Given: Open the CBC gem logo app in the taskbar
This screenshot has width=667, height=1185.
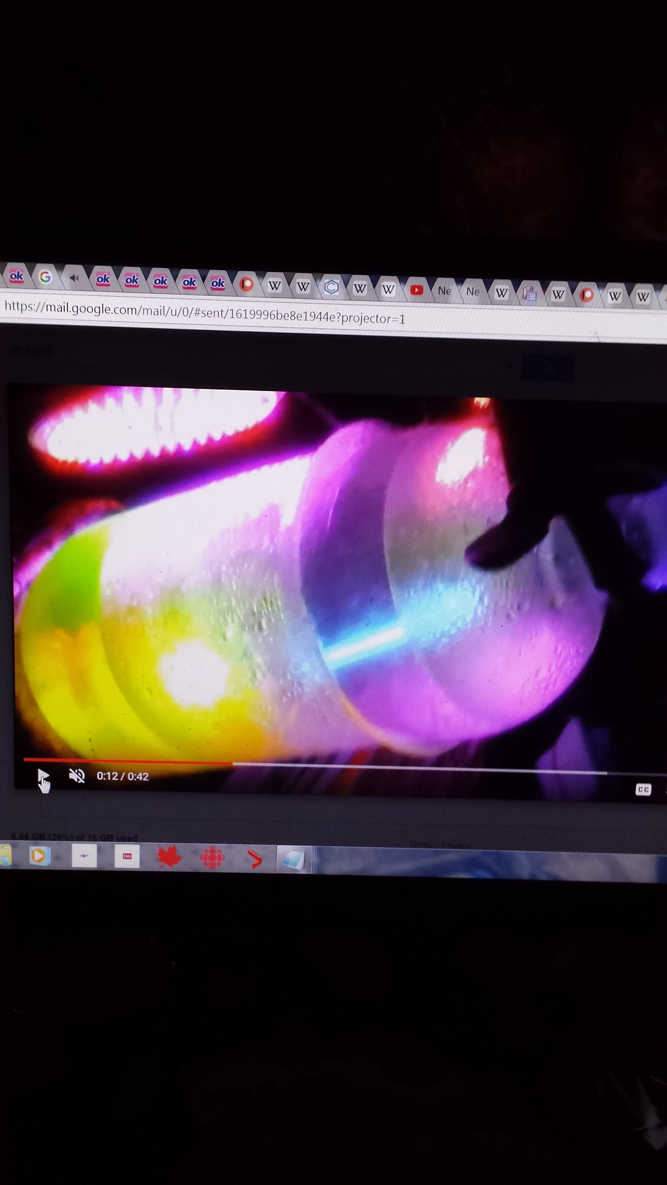Looking at the screenshot, I should point(212,858).
